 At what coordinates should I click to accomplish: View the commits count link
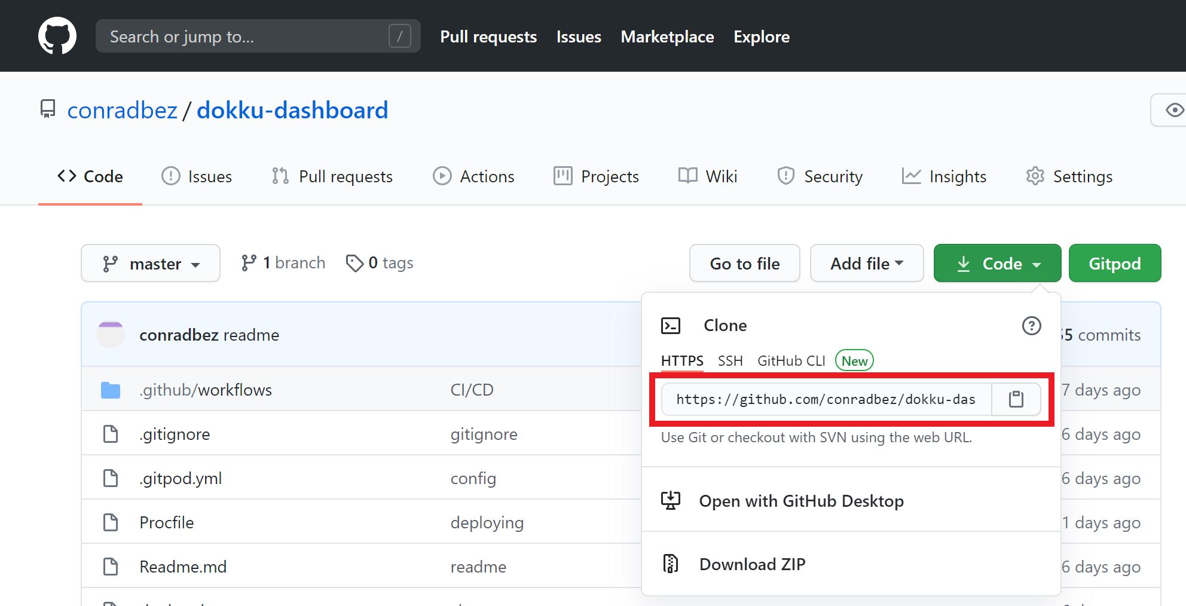(1101, 335)
